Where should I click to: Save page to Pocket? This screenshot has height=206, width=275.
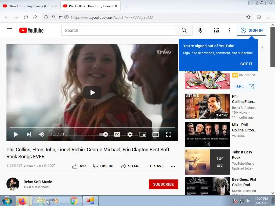259,17
